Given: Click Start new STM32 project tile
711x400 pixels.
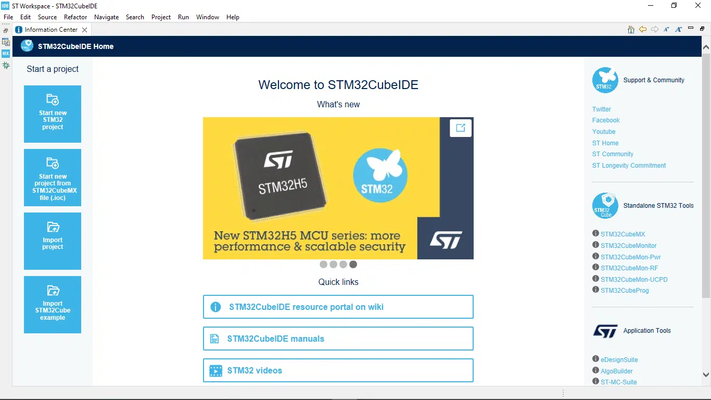Looking at the screenshot, I should tap(53, 114).
